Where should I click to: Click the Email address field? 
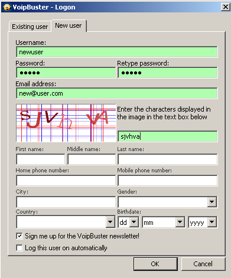pyautogui.click(x=117, y=93)
